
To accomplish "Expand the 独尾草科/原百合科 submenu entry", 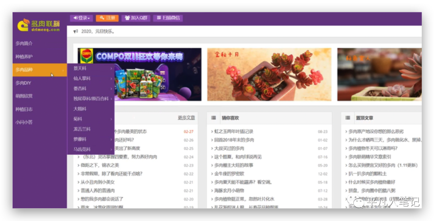I will coord(91,98).
